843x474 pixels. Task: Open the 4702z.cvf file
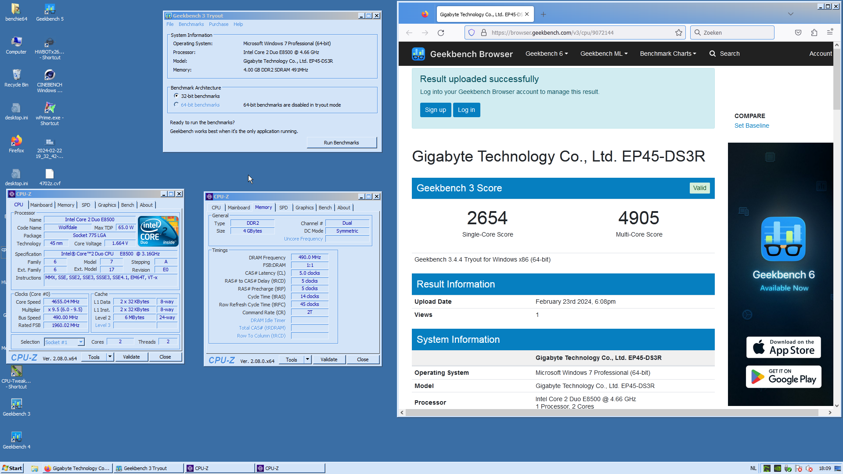click(50, 177)
